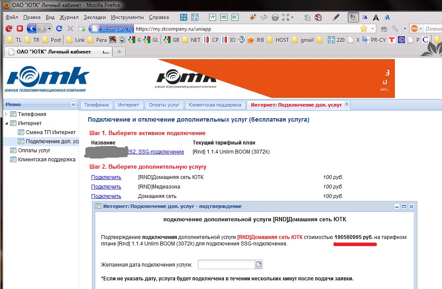Open the Правка menu
442x289 pixels.
(32, 17)
